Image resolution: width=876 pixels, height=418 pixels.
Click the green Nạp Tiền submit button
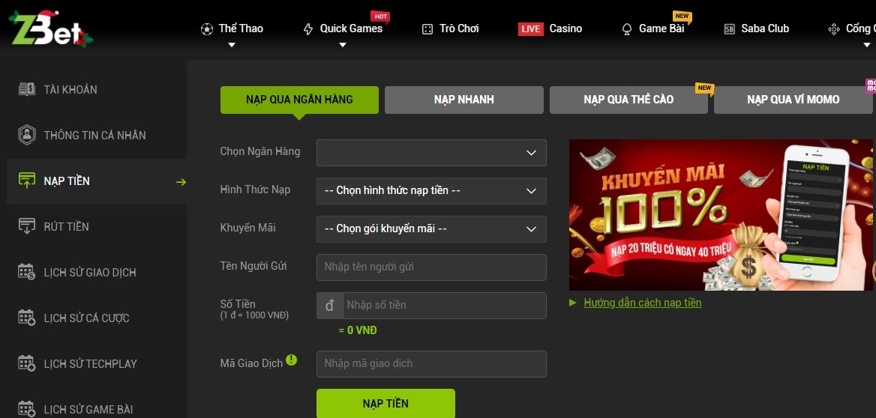coord(385,404)
